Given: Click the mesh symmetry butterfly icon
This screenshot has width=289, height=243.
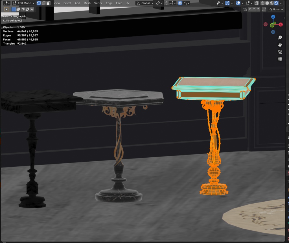Looking at the screenshot, I should [245, 9].
